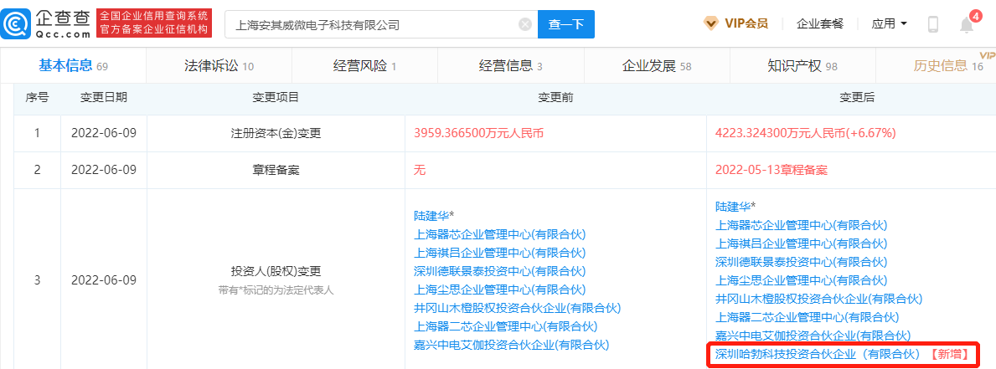This screenshot has height=369, width=996.
Task: Click 嘉兴中电艾伽投资合伙企业 in 变更后 column
Action: (813, 336)
